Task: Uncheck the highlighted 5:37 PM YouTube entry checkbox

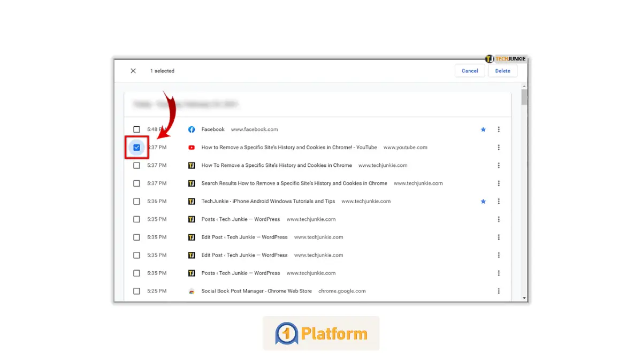Action: 136,147
